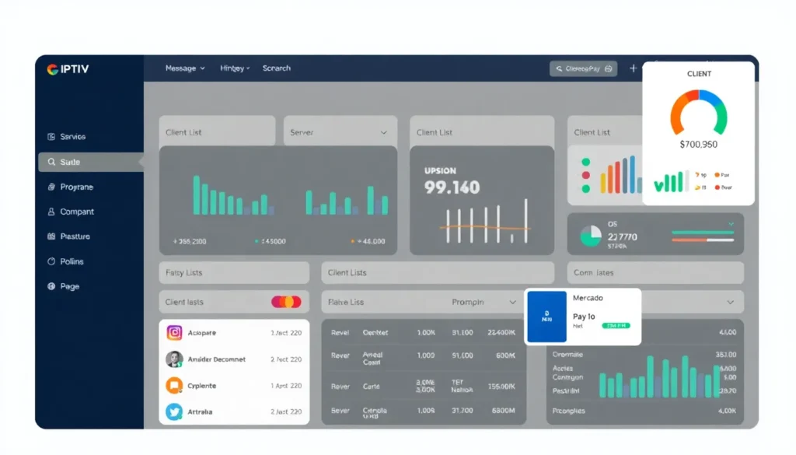
Task: Click the Twitter bird icon beside Artraha
Action: [x=174, y=411]
